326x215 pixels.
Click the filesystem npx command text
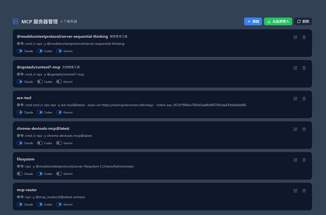(76, 166)
